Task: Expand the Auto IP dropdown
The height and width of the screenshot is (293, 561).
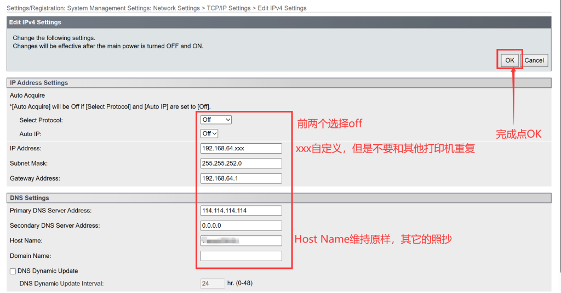Action: [209, 133]
